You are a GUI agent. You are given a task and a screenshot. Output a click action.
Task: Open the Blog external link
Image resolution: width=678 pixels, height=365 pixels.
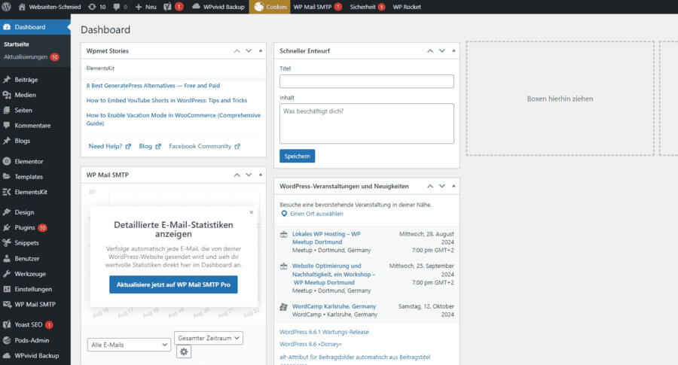(150, 147)
